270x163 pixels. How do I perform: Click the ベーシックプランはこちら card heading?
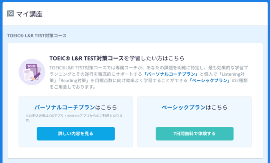[194, 107]
